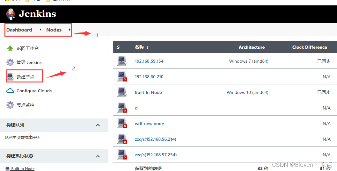The width and height of the screenshot is (337, 171).
Task: Click Windows 10 (amd64) architecture cell
Action: [247, 92]
